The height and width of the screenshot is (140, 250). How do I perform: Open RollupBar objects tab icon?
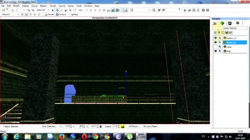pyautogui.click(x=214, y=23)
